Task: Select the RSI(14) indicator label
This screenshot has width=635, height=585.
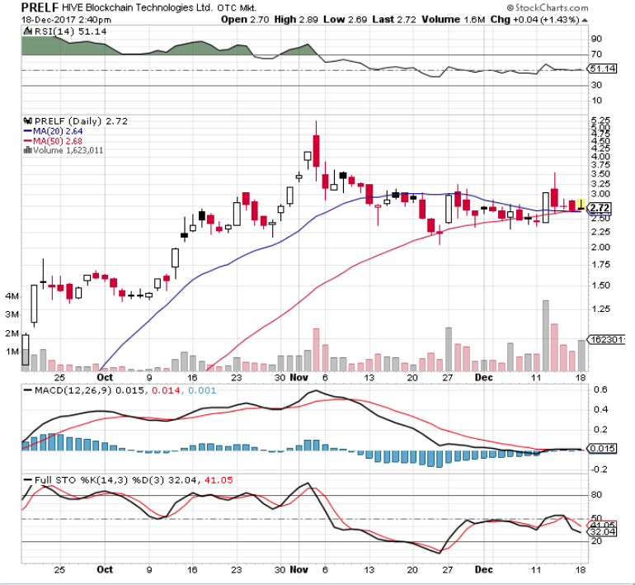Action: pos(42,30)
